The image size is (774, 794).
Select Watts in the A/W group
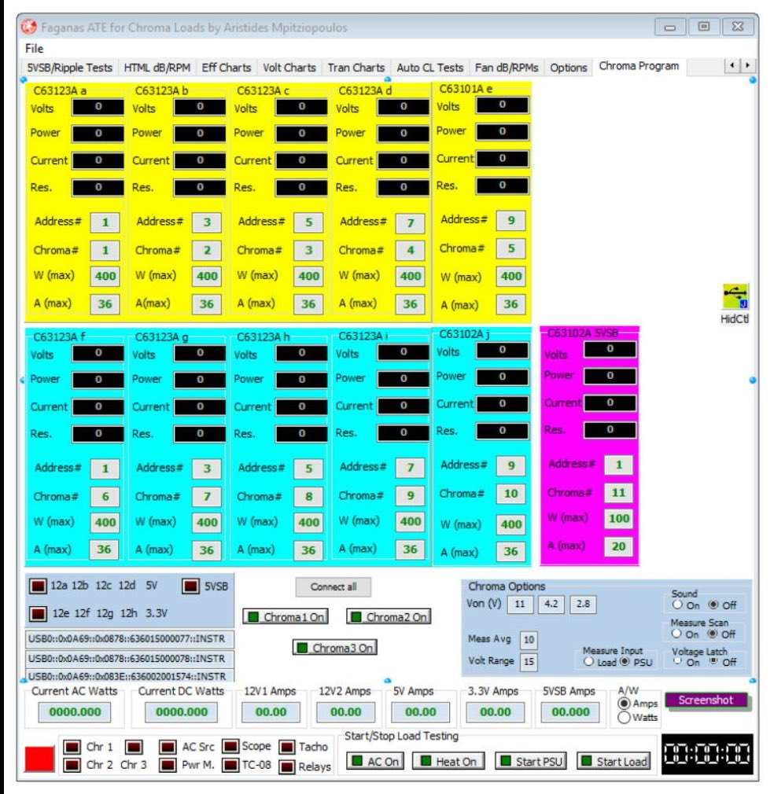tap(625, 718)
